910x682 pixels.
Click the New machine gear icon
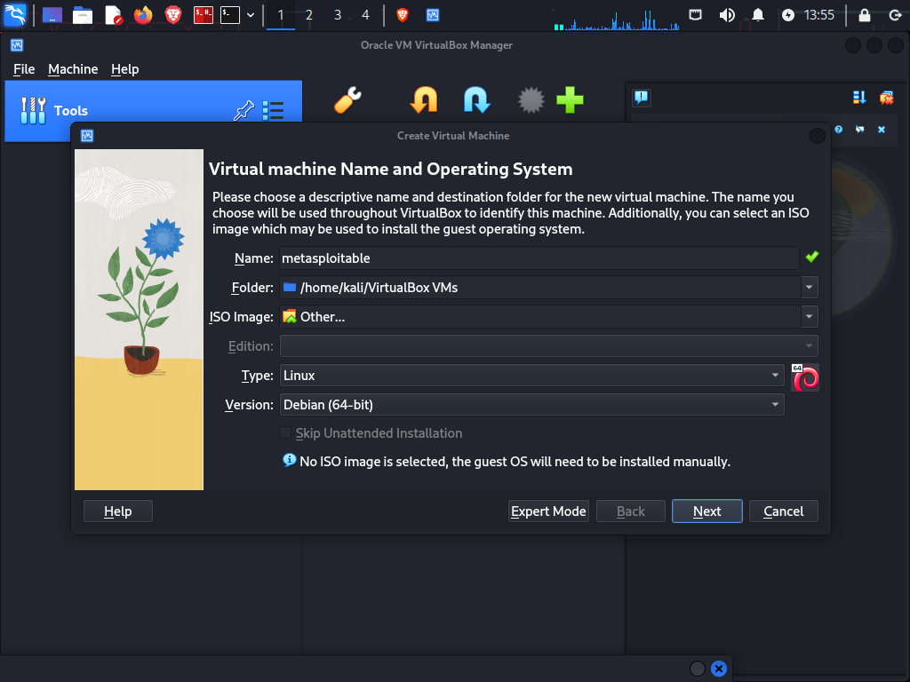tap(531, 99)
